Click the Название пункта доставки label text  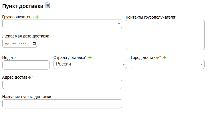pyautogui.click(x=27, y=97)
